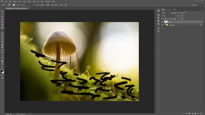Change screen mode from toolbox
Screen dimensions: 205x115
point(2,78)
